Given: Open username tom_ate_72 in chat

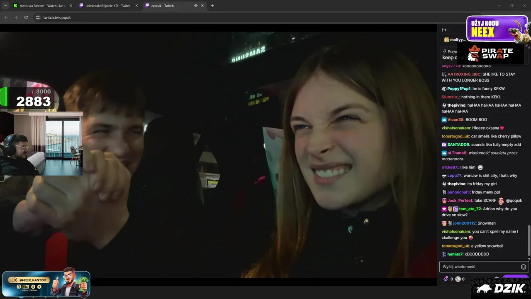Looking at the screenshot, I should coord(470,209).
